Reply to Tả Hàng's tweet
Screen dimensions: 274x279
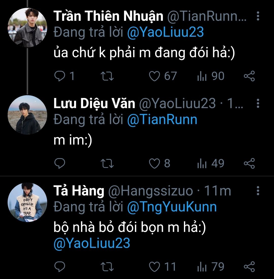(60, 267)
